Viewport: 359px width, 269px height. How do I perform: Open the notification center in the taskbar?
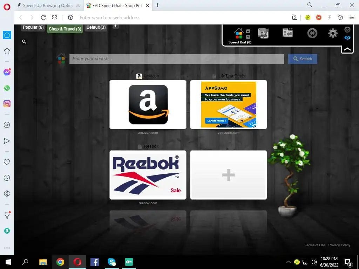[348, 262]
